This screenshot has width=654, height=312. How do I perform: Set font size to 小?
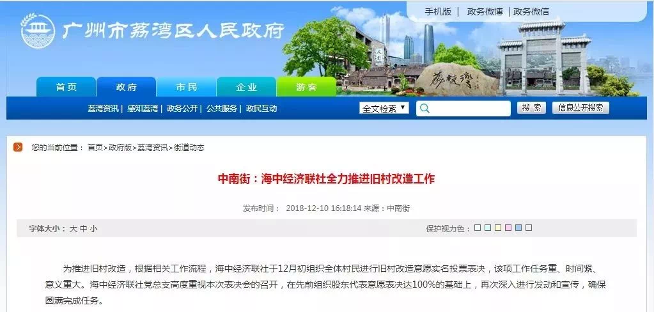(93, 229)
